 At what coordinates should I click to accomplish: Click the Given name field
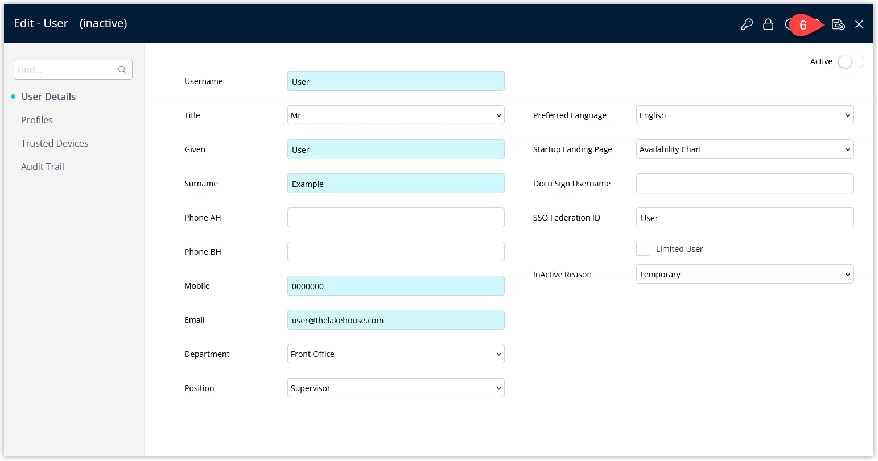coord(396,149)
